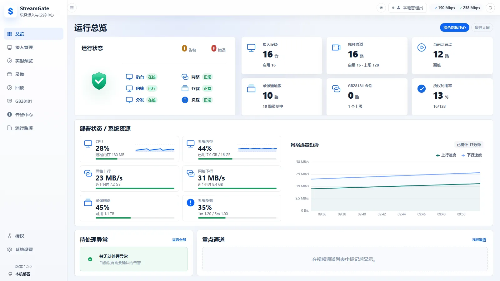
Task: Click the green check in 暂无待处理异常
Action: click(90, 259)
